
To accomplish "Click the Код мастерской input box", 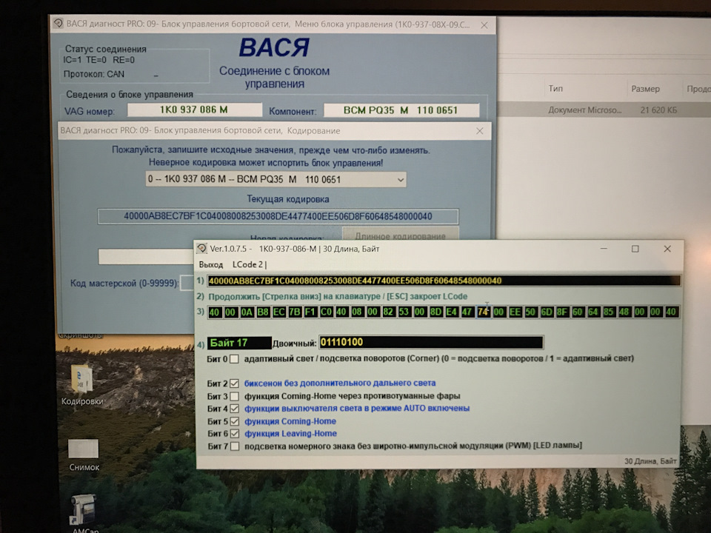I will [187, 283].
